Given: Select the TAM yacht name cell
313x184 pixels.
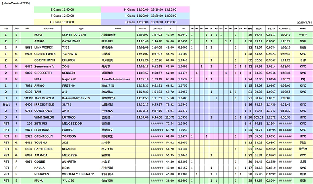Looking at the screenshot, I should pos(47,92).
